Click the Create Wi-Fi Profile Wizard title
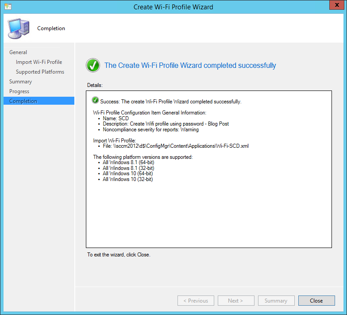Screen dimensions: 347x315 [173, 7]
